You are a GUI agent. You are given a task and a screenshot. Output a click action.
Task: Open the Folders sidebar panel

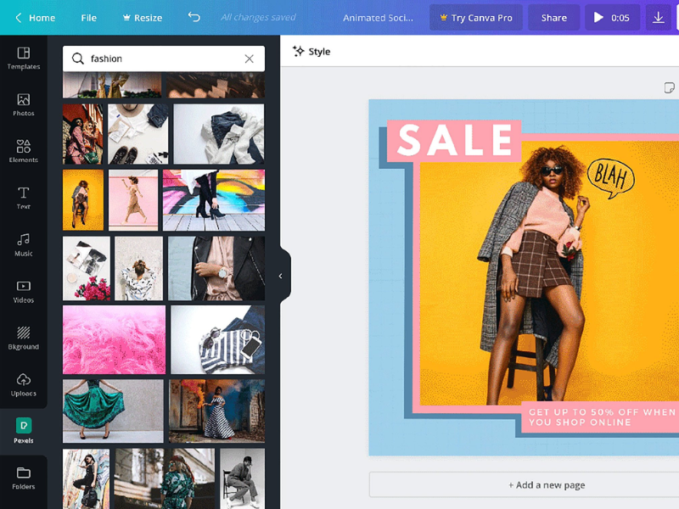23,478
